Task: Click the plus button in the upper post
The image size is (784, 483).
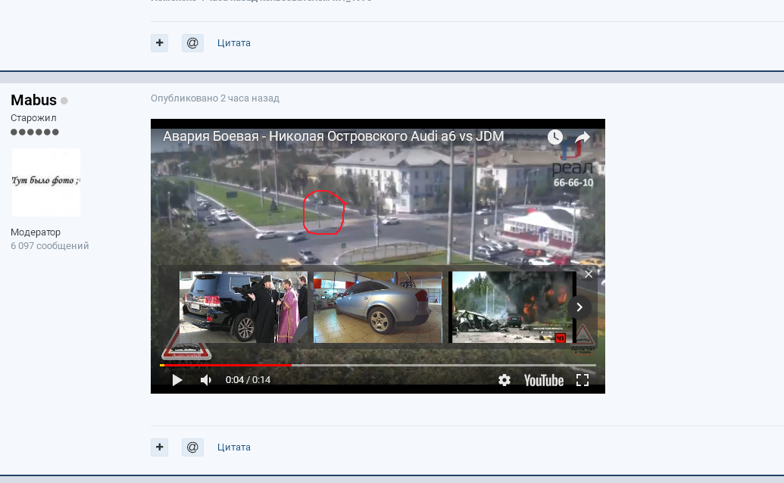Action: 160,43
